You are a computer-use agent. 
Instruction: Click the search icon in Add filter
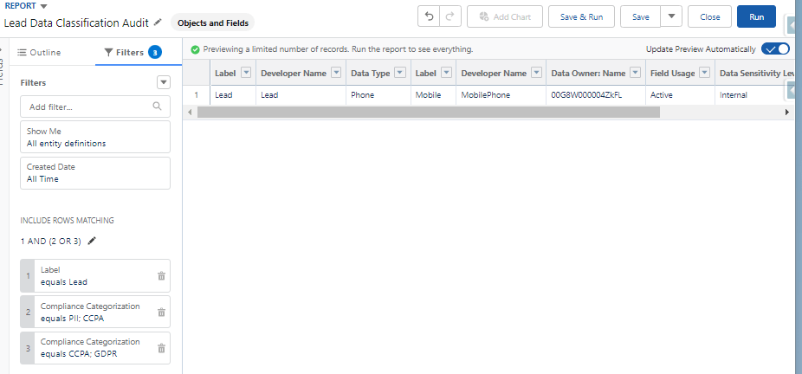point(157,106)
